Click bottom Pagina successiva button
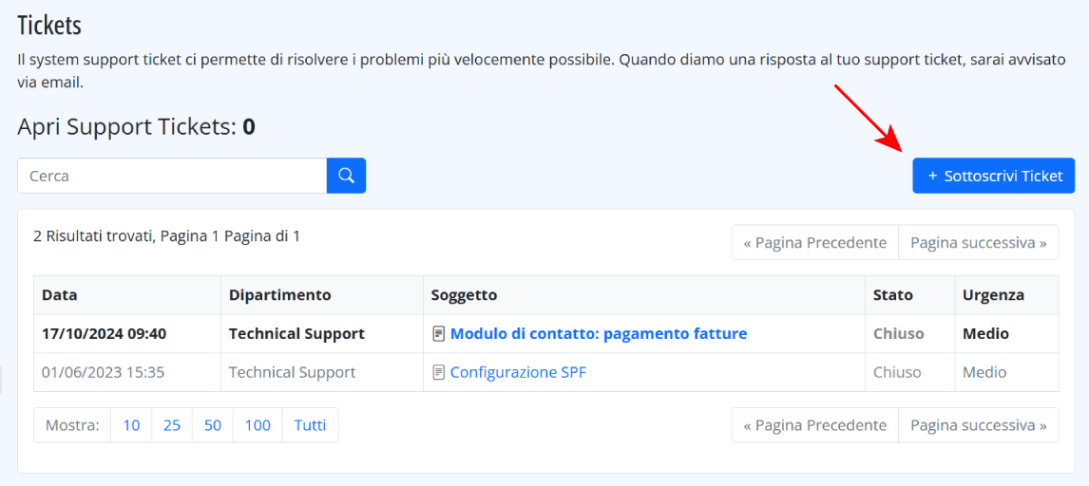The width and height of the screenshot is (1089, 486). click(x=979, y=425)
